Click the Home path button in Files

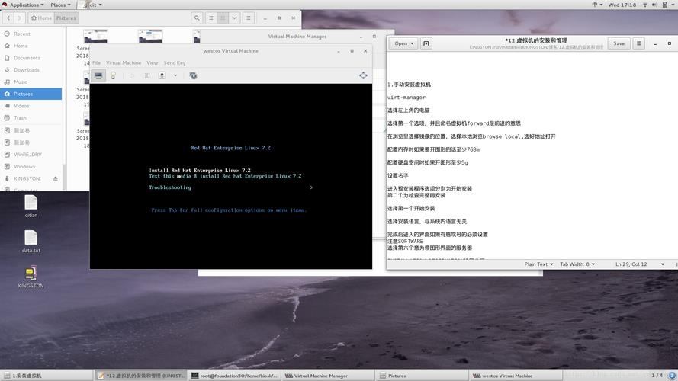tap(41, 18)
